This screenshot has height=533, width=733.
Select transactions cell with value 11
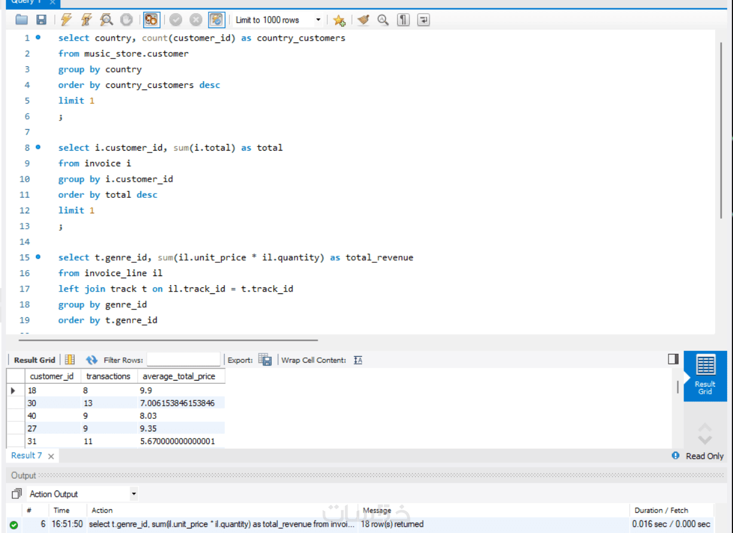[110, 442]
